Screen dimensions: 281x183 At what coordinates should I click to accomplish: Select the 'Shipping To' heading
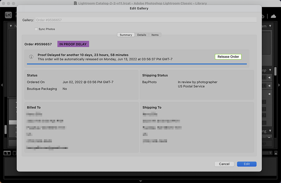(x=152, y=107)
